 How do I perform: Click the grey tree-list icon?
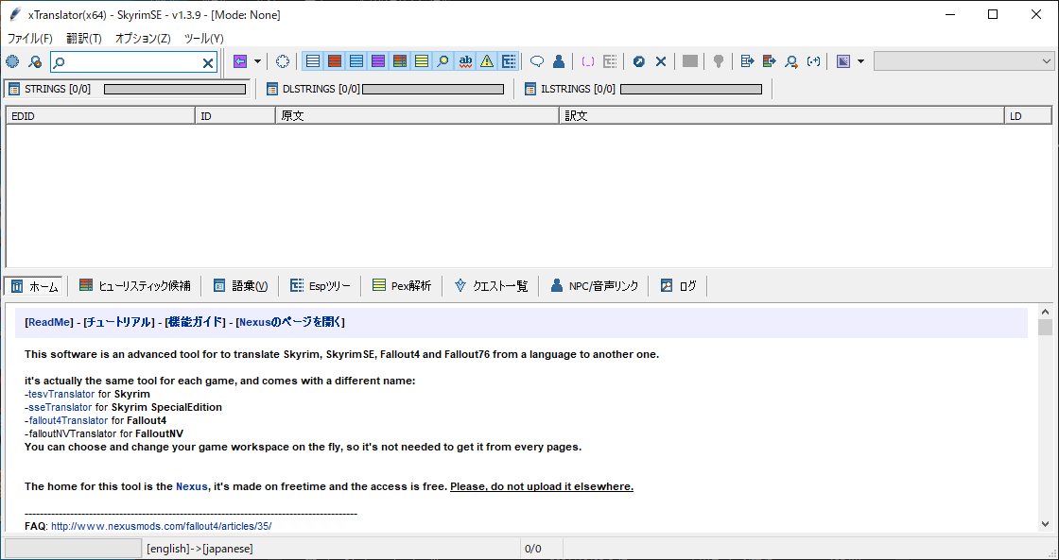point(610,62)
